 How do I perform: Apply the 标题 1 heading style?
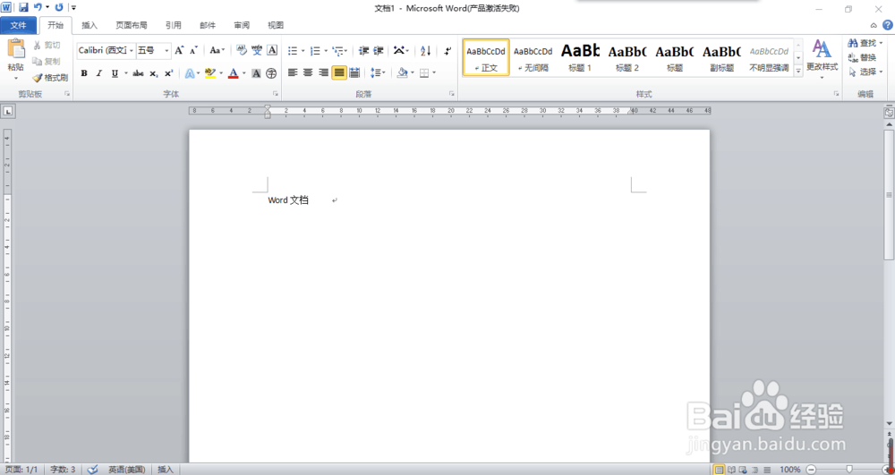(580, 57)
